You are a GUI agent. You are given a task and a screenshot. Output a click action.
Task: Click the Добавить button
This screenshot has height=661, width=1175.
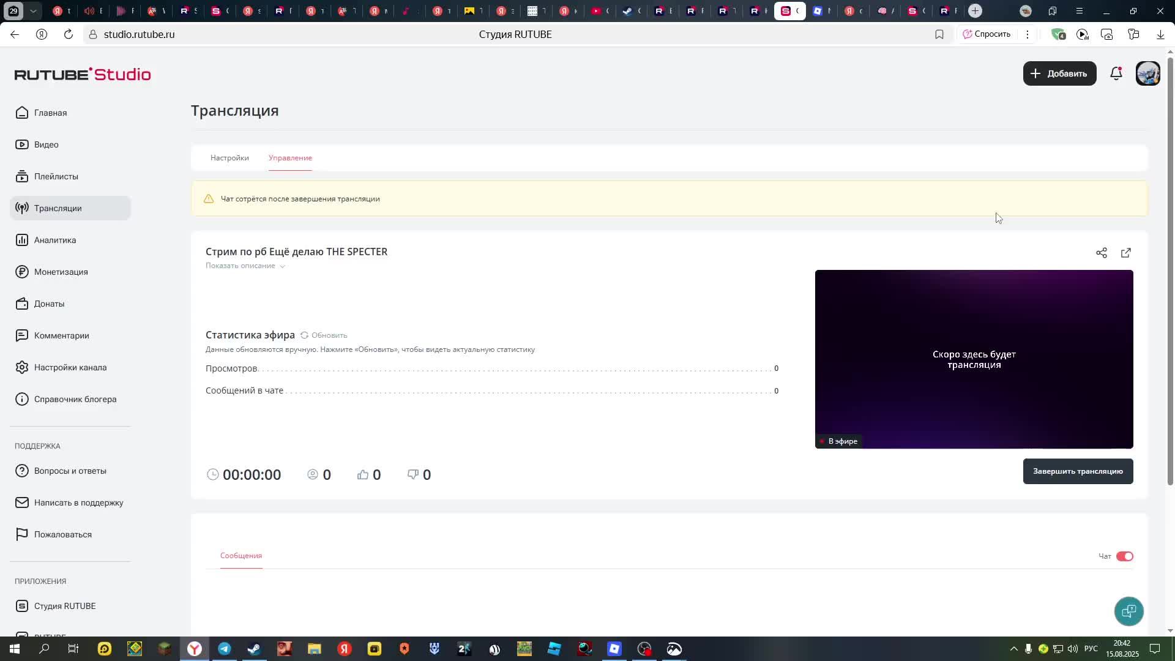pyautogui.click(x=1059, y=73)
